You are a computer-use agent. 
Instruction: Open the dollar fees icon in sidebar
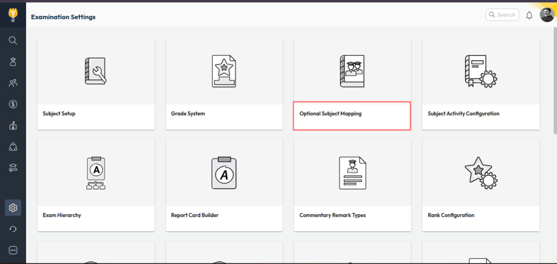13,104
